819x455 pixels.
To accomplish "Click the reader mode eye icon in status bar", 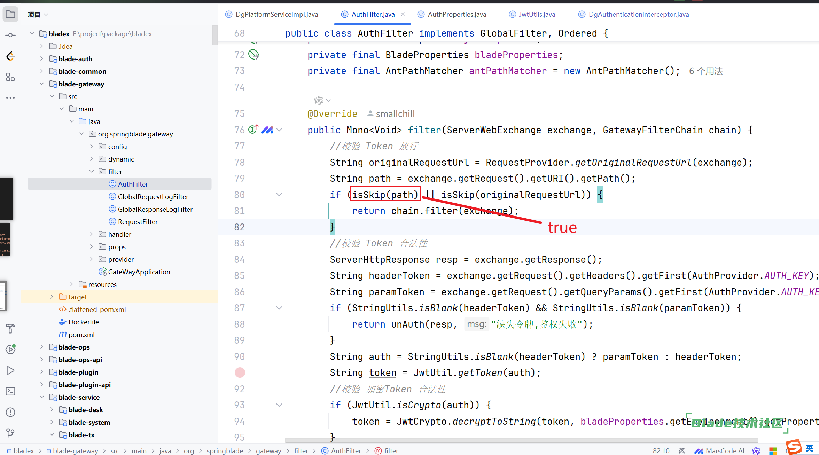I will 682,451.
